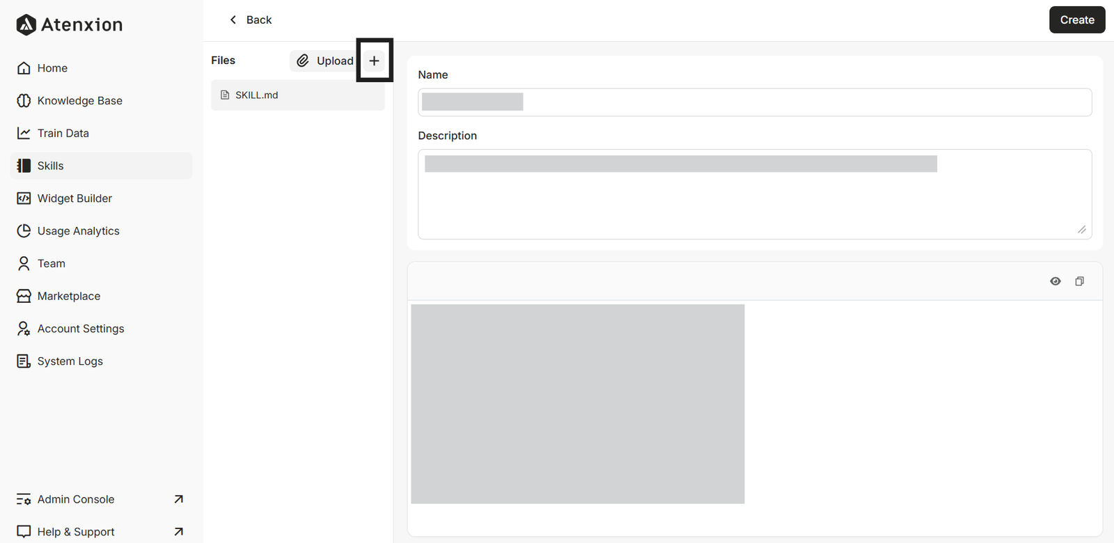
Task: Navigate to Knowledge Base
Action: (x=102, y=101)
